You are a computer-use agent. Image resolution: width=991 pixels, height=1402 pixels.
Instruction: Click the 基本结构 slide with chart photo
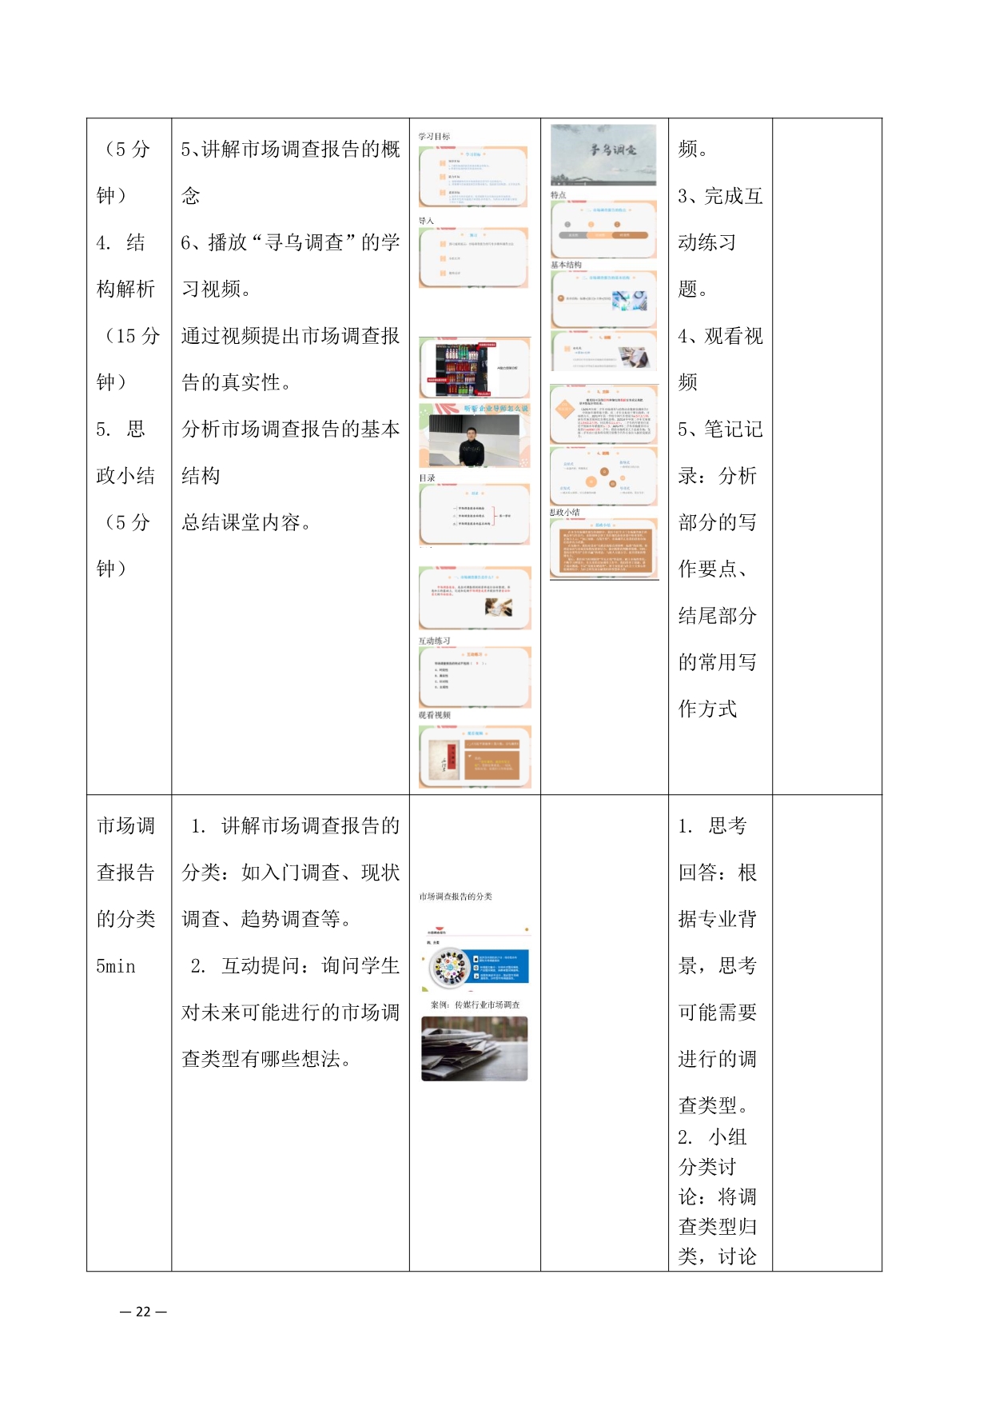(x=603, y=299)
